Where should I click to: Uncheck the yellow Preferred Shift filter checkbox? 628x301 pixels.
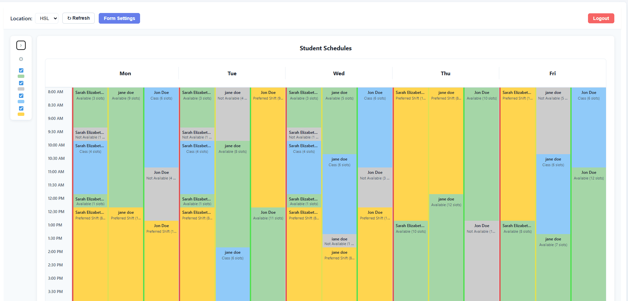pos(21,108)
